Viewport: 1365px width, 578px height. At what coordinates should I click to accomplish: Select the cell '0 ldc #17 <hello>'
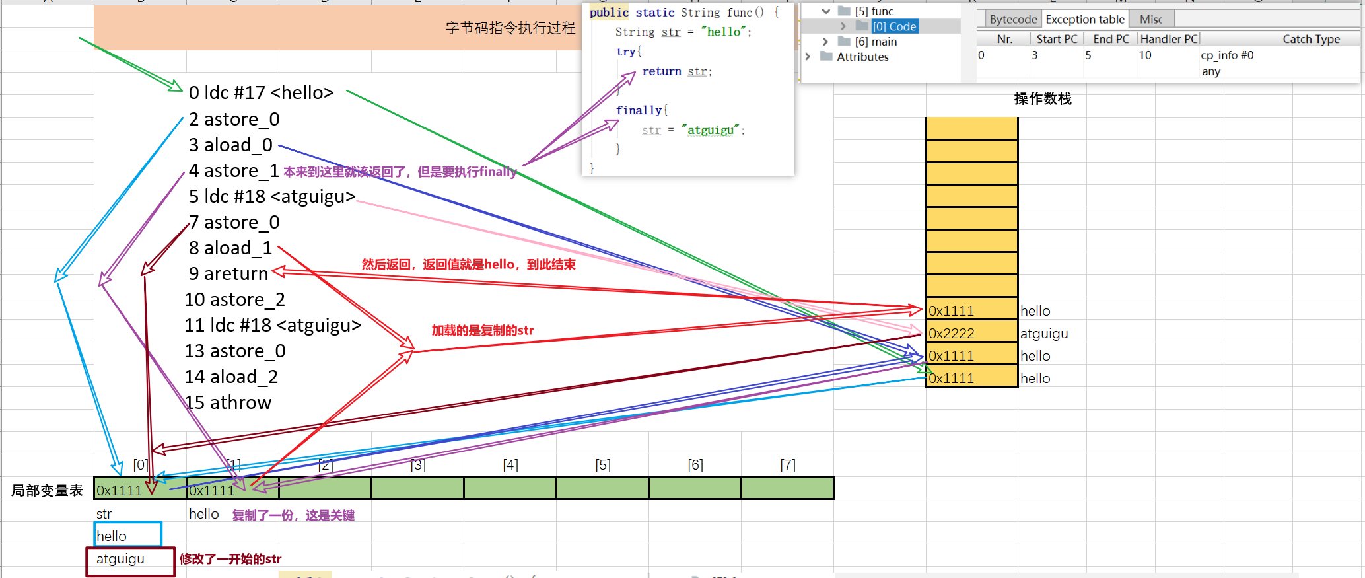[x=261, y=92]
